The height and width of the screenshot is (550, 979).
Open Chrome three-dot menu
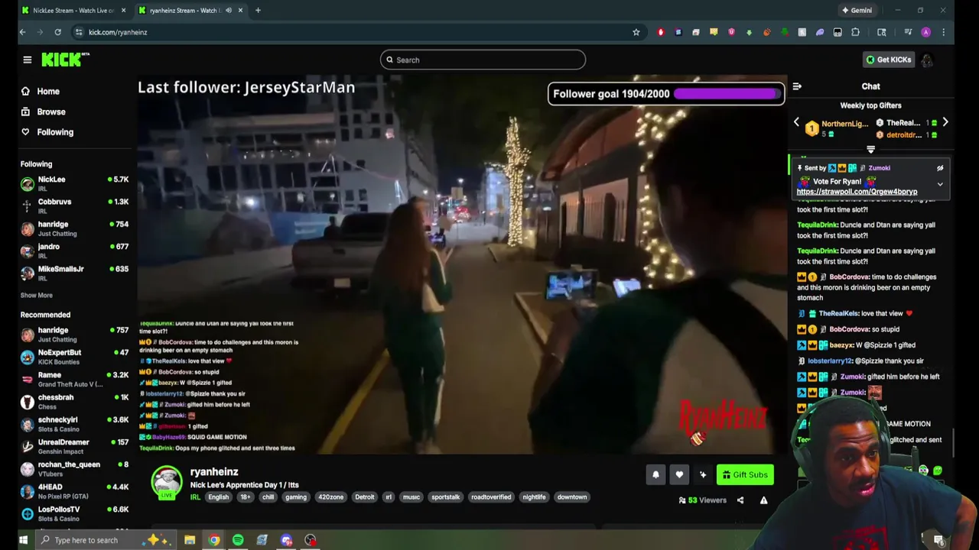[943, 32]
